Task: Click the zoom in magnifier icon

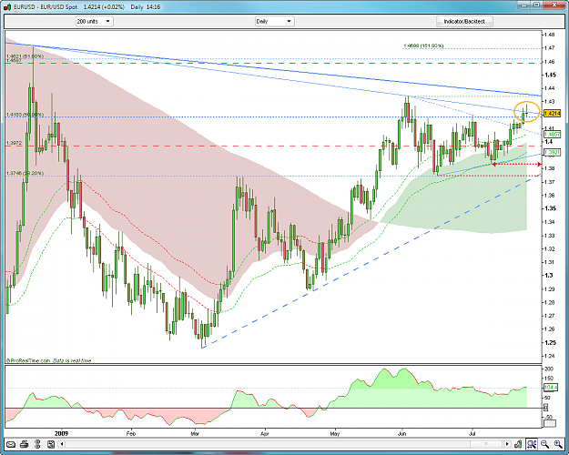Action: point(558,444)
